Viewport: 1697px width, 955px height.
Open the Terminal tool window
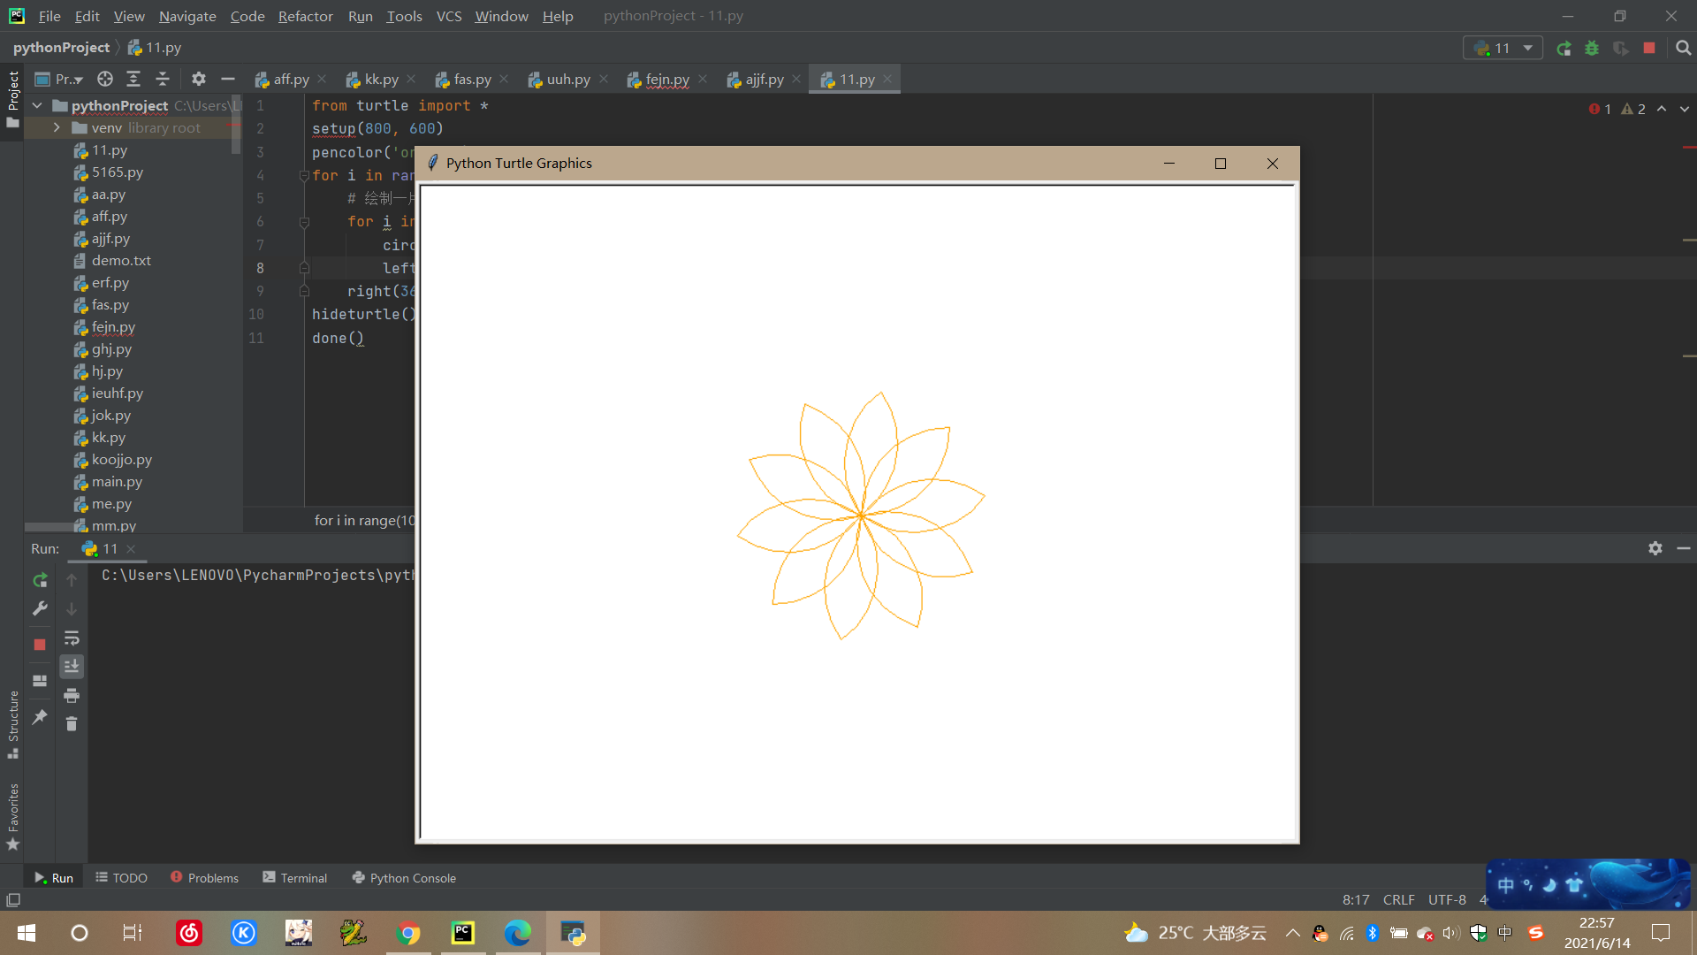tap(294, 877)
